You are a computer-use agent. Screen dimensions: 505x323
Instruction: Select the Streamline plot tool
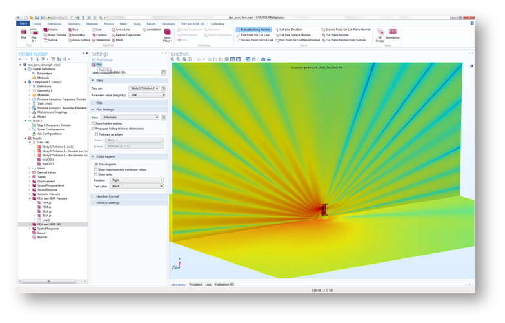tap(100, 40)
